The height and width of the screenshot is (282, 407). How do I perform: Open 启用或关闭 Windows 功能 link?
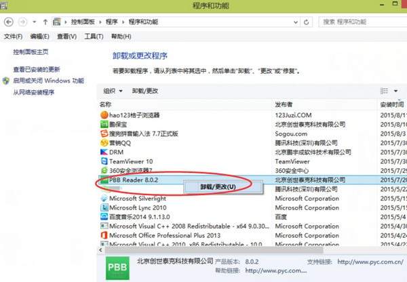click(47, 81)
